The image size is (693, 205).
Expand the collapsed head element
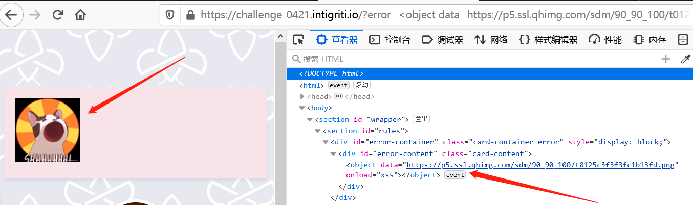(x=302, y=96)
